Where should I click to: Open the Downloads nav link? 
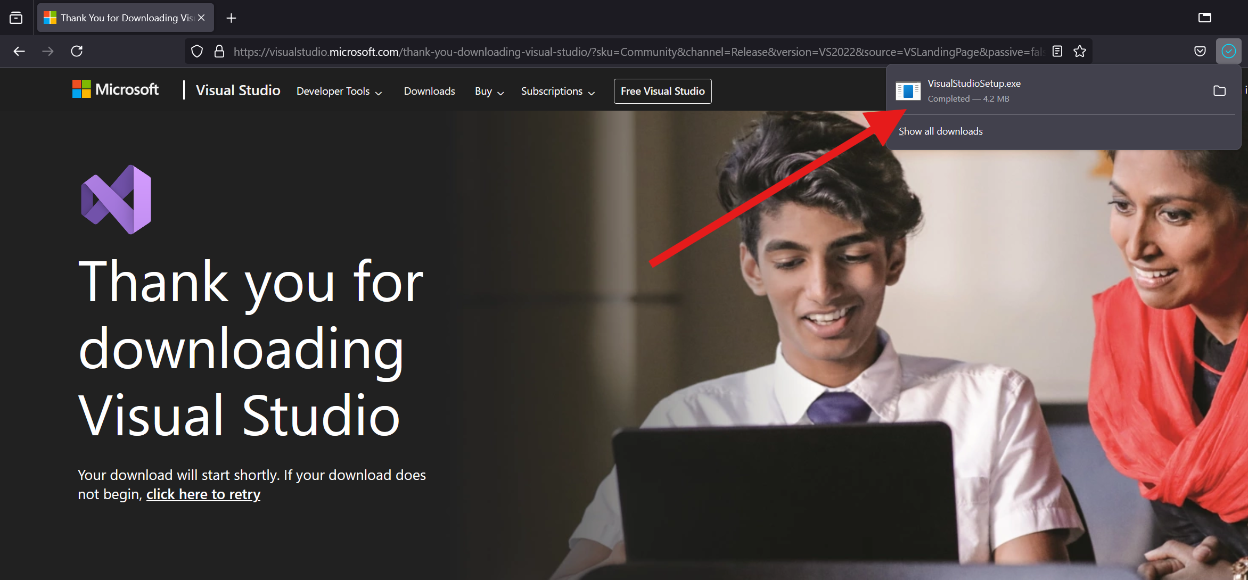[429, 92]
